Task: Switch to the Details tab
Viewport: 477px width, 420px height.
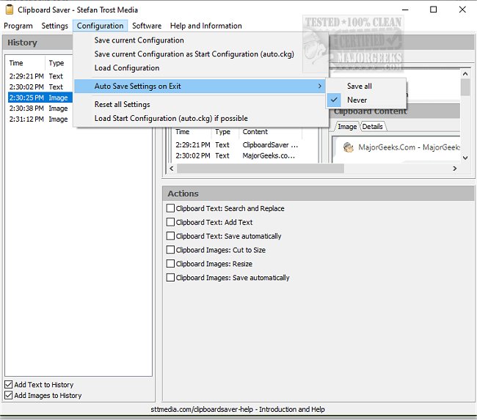Action: point(372,126)
